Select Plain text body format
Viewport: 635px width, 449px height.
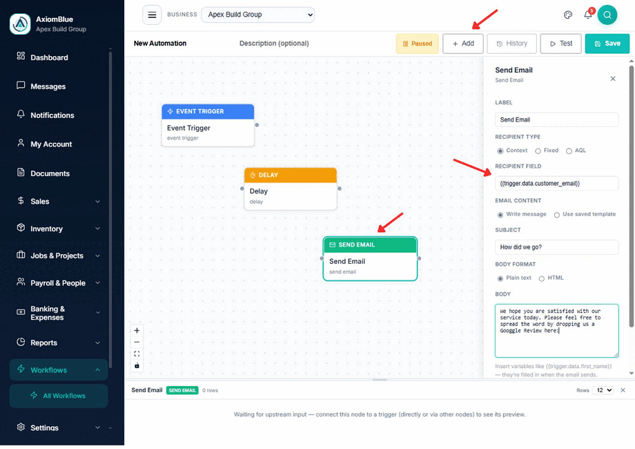(500, 278)
